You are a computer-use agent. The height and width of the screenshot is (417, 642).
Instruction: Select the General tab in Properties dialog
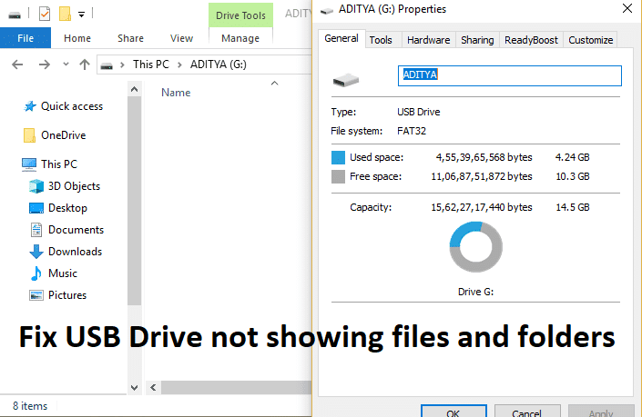point(341,38)
